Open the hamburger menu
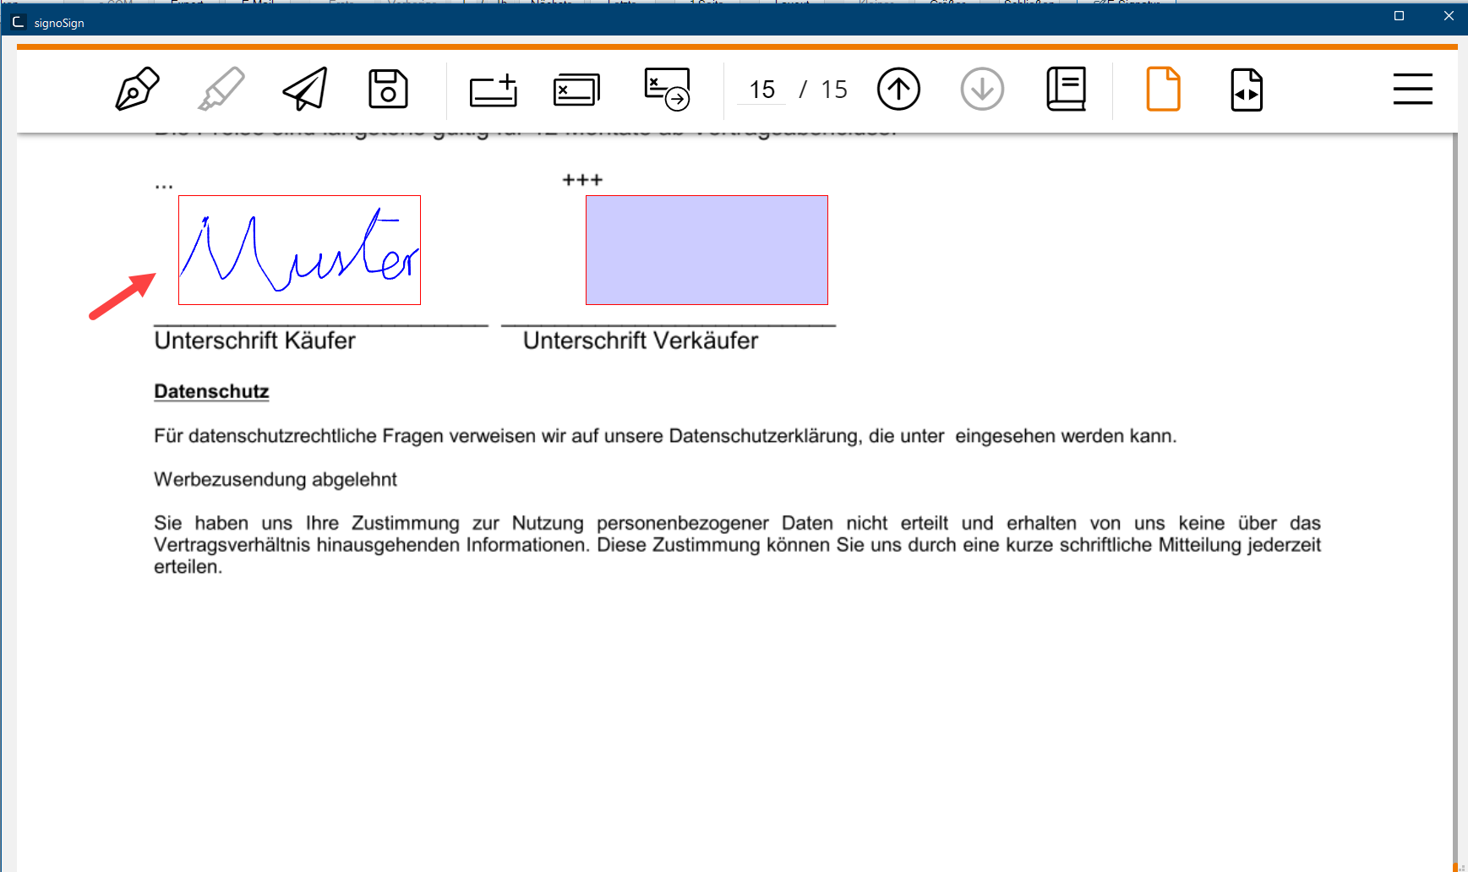 click(x=1412, y=89)
